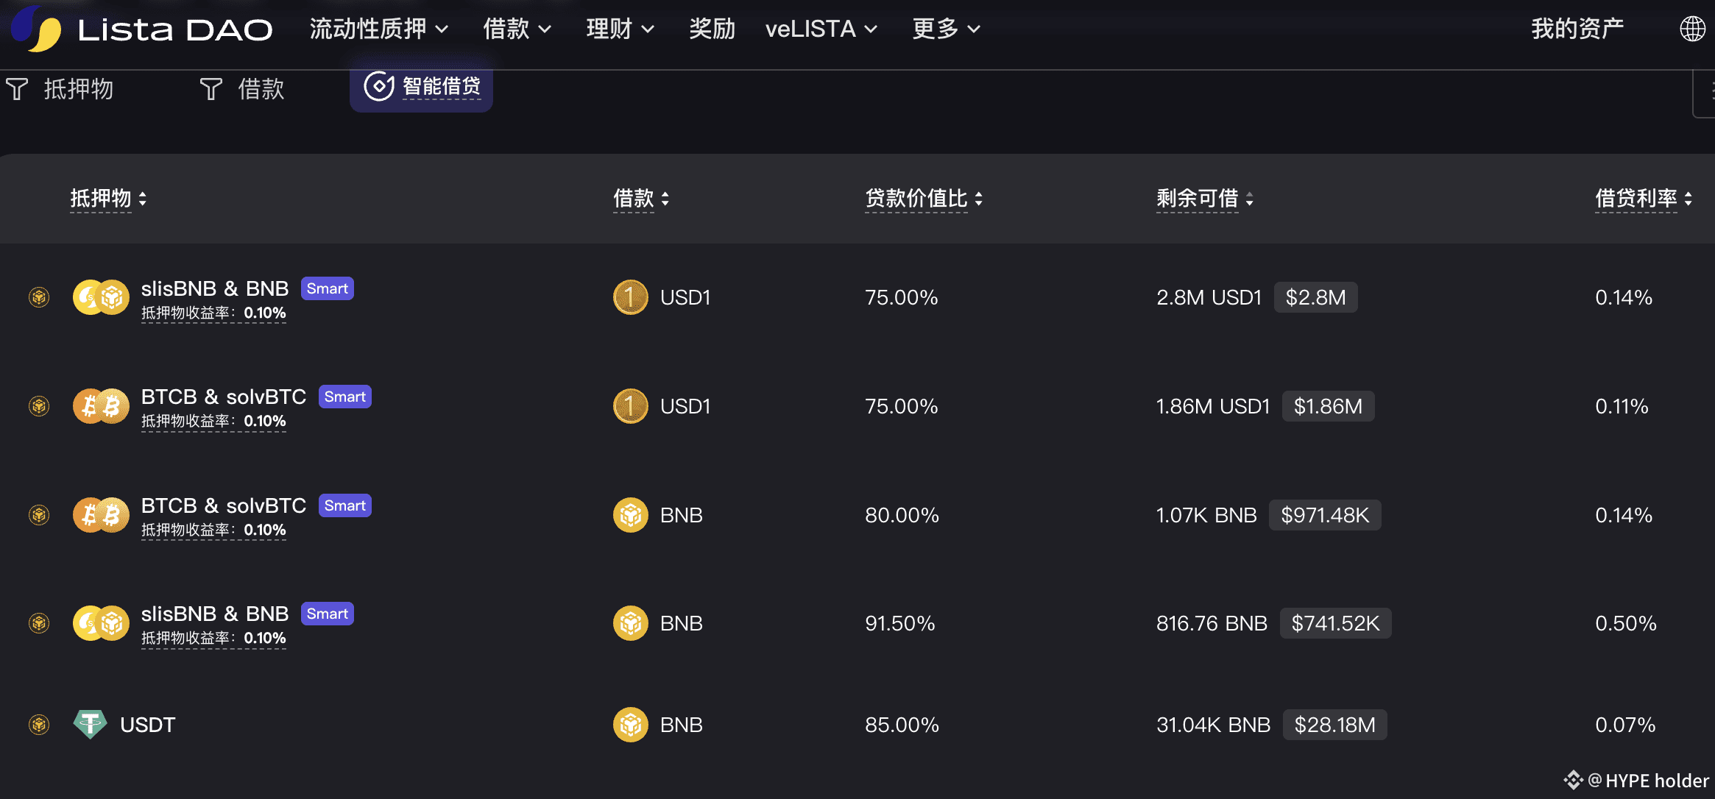The width and height of the screenshot is (1715, 799).
Task: Click the BNB coin icon in USDT row
Action: tap(630, 725)
